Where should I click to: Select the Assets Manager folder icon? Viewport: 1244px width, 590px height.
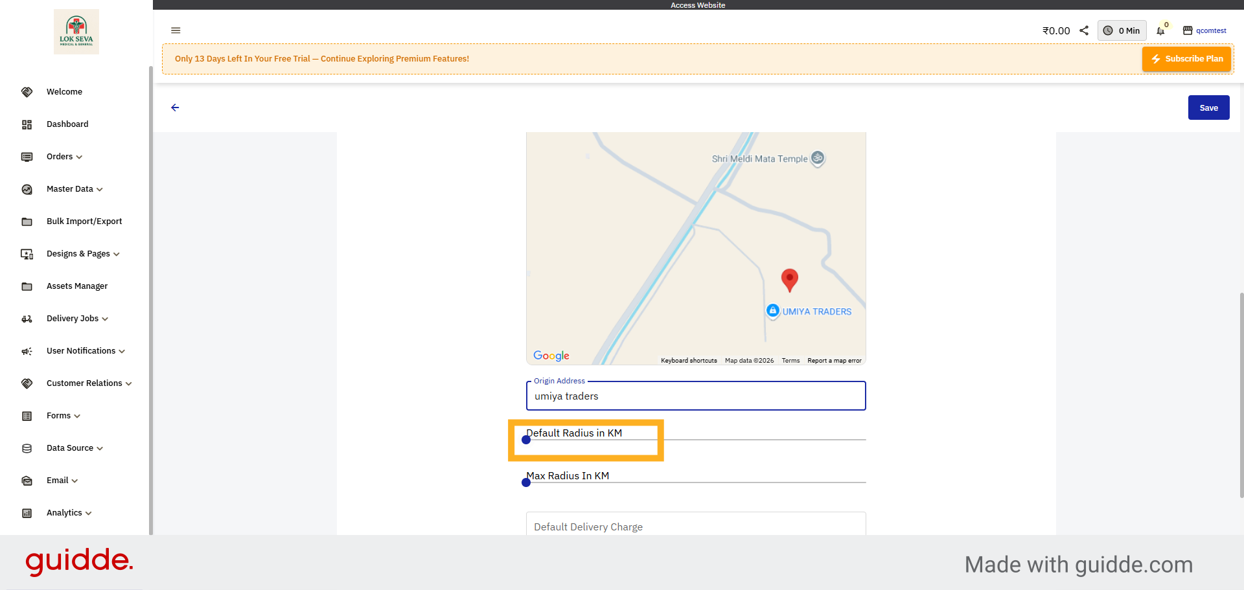27,286
